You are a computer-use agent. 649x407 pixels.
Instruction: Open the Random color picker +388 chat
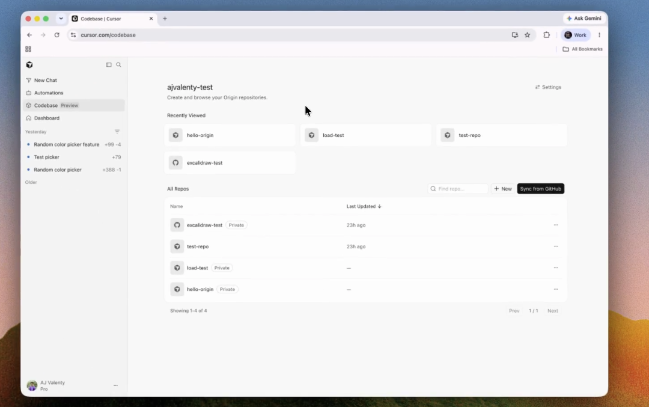[x=74, y=170]
